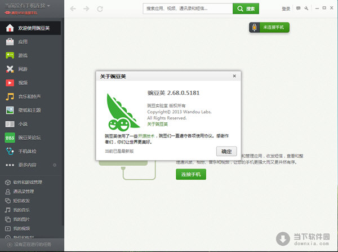Open the 视频 red play icon
The height and width of the screenshot is (252, 338).
[10, 83]
